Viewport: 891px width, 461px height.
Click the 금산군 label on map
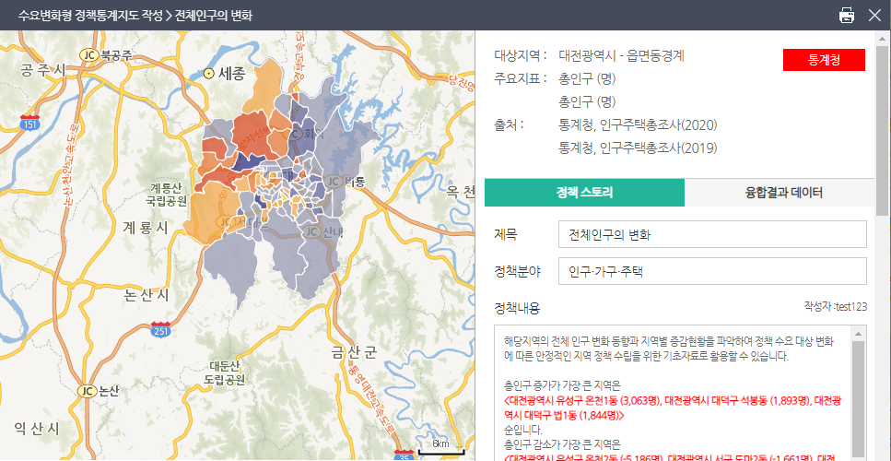point(354,353)
